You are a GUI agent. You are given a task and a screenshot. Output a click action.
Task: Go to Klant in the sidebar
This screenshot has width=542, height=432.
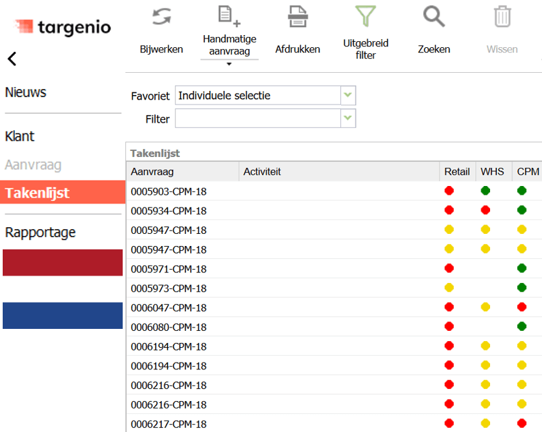(x=20, y=136)
